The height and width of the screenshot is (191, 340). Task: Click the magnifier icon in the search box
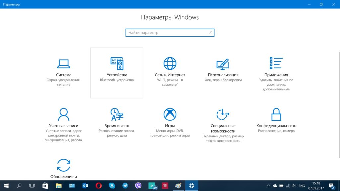pyautogui.click(x=211, y=33)
